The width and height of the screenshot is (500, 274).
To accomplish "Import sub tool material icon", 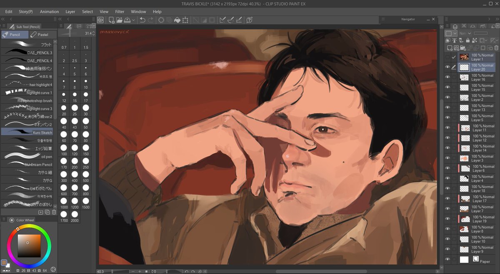I will 41,212.
